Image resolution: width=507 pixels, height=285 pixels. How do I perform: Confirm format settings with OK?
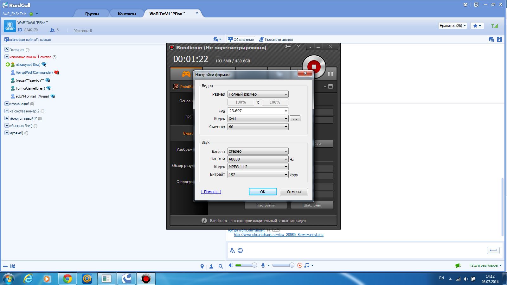point(263,192)
